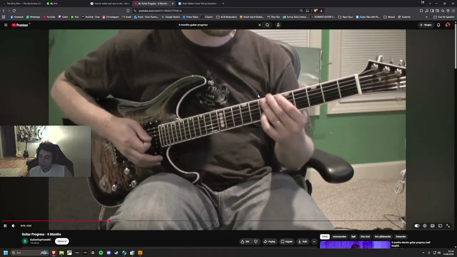Open the Twitch bookmark
This screenshot has width=457, height=257.
[63, 17]
